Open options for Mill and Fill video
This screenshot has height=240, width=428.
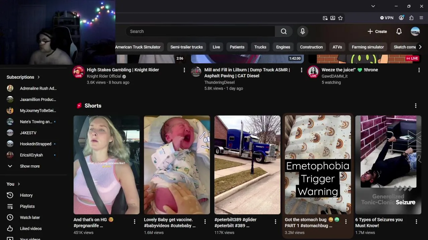click(x=302, y=70)
